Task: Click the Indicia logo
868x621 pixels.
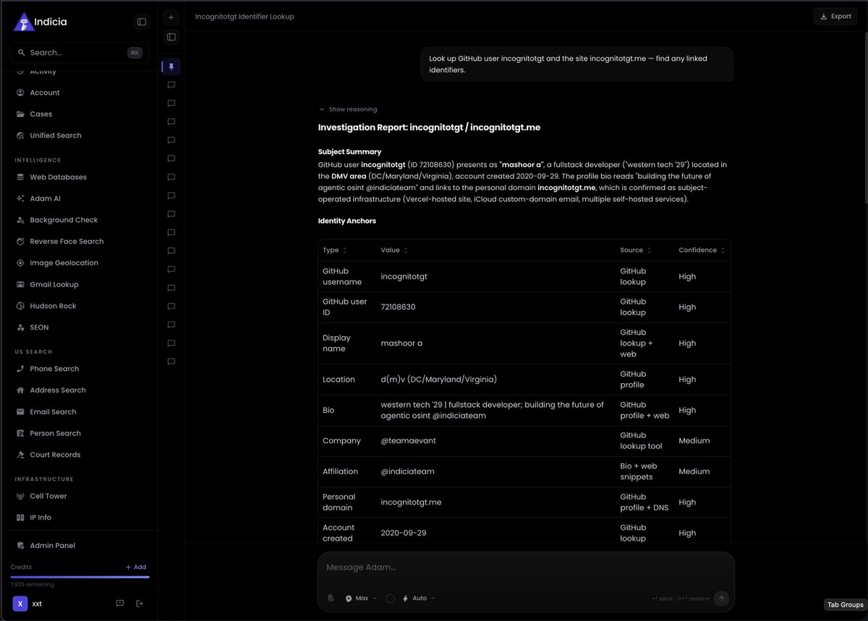Action: [x=40, y=22]
